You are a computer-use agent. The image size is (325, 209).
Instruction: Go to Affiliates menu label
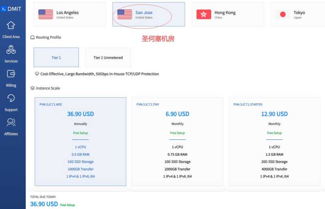pos(11,134)
